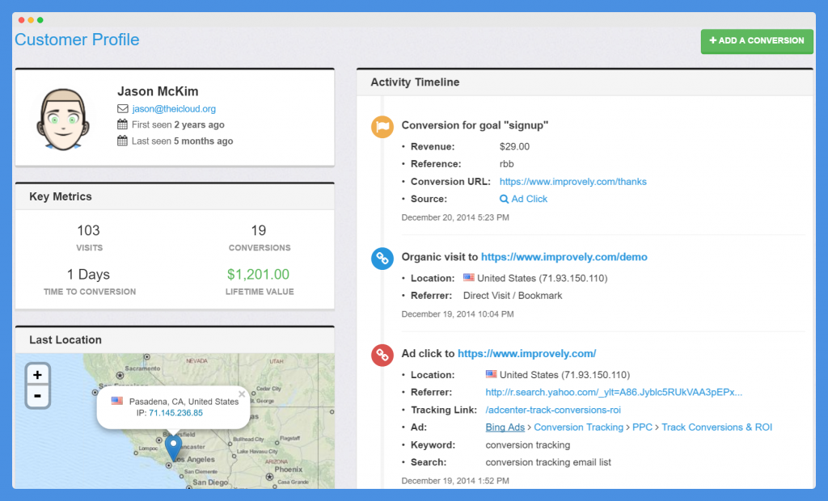Click the US flag in the map popup
Viewport: 828px width, 501px height.
(x=117, y=401)
